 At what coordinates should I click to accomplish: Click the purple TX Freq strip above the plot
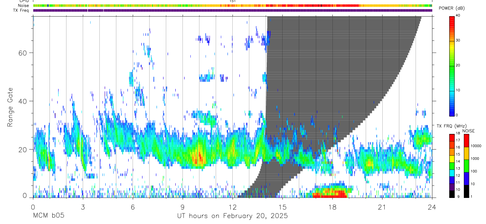[x=233, y=10]
